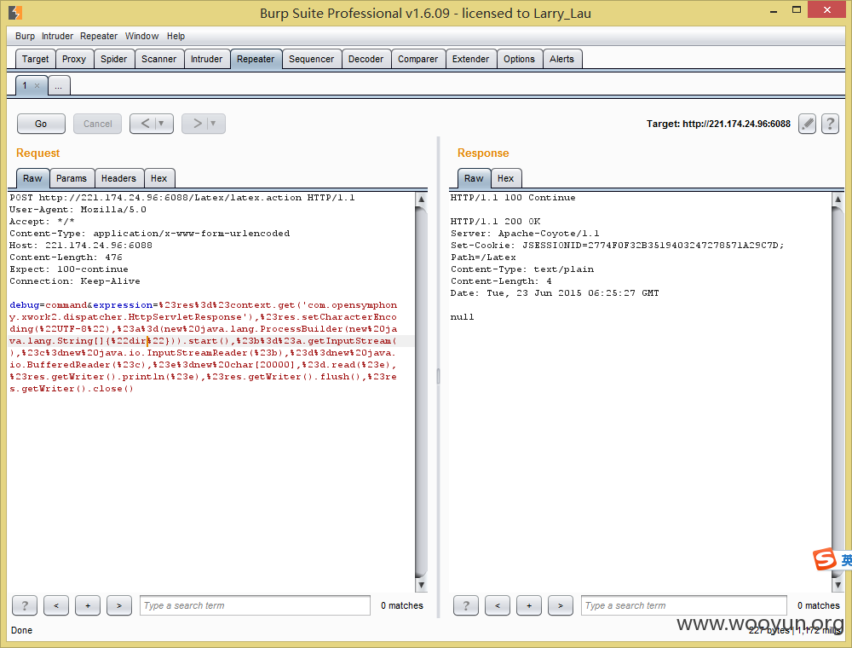Go to next match in request search
852x648 pixels.
click(119, 605)
